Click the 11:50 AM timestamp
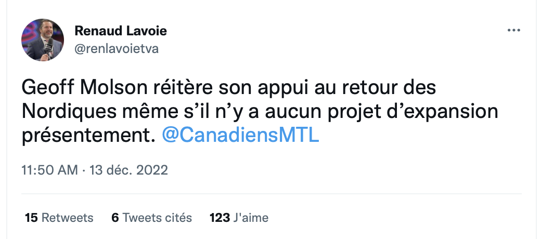Viewport: 541px width, 239px height. click(x=49, y=170)
